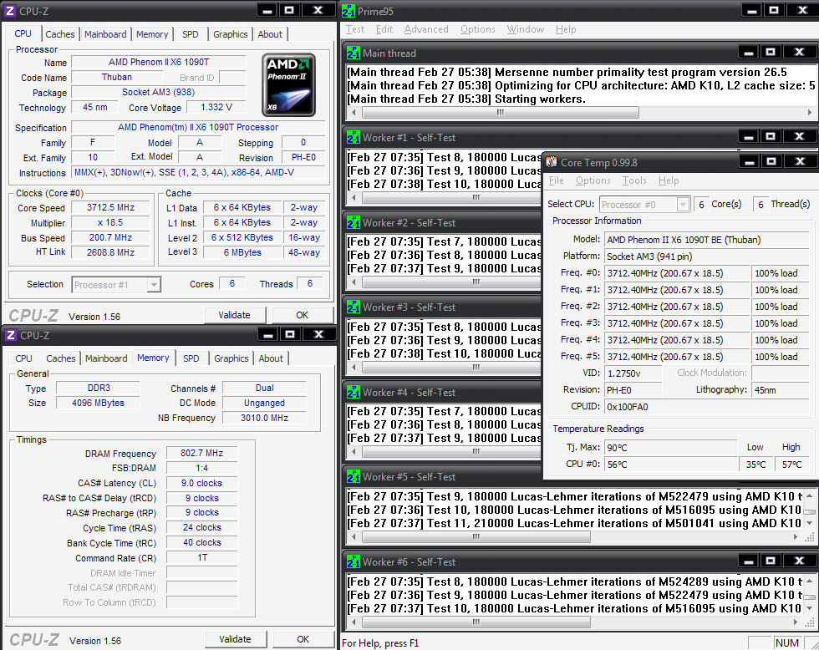Open Graphics tab in CPU-Z processor window
This screenshot has width=819, height=650.
(x=231, y=34)
